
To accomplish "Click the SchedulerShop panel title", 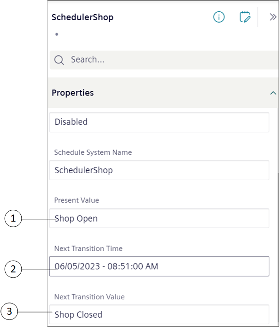I will point(82,17).
